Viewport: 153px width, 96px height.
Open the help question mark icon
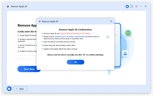click(x=108, y=37)
